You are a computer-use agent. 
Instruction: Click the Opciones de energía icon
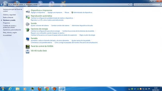point(28,30)
